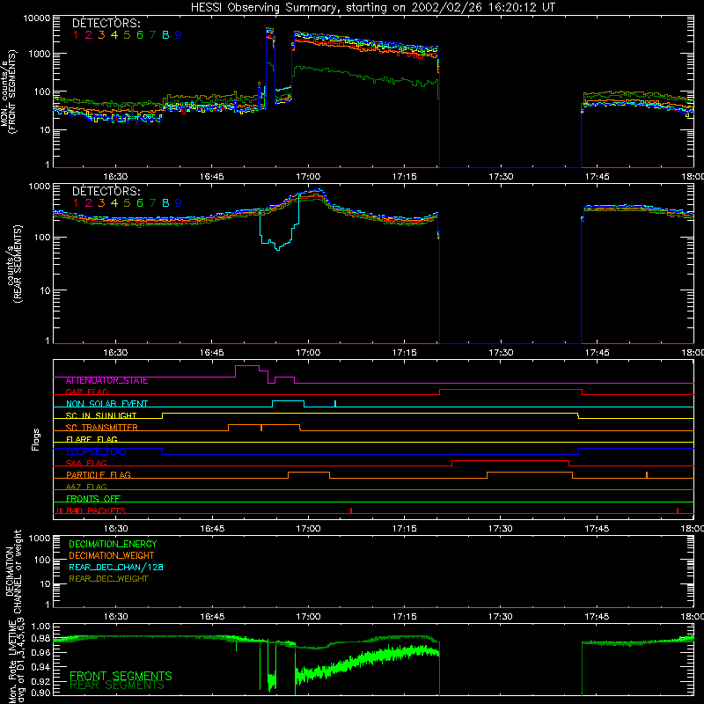Click detector 5 in front segments legend

[127, 34]
